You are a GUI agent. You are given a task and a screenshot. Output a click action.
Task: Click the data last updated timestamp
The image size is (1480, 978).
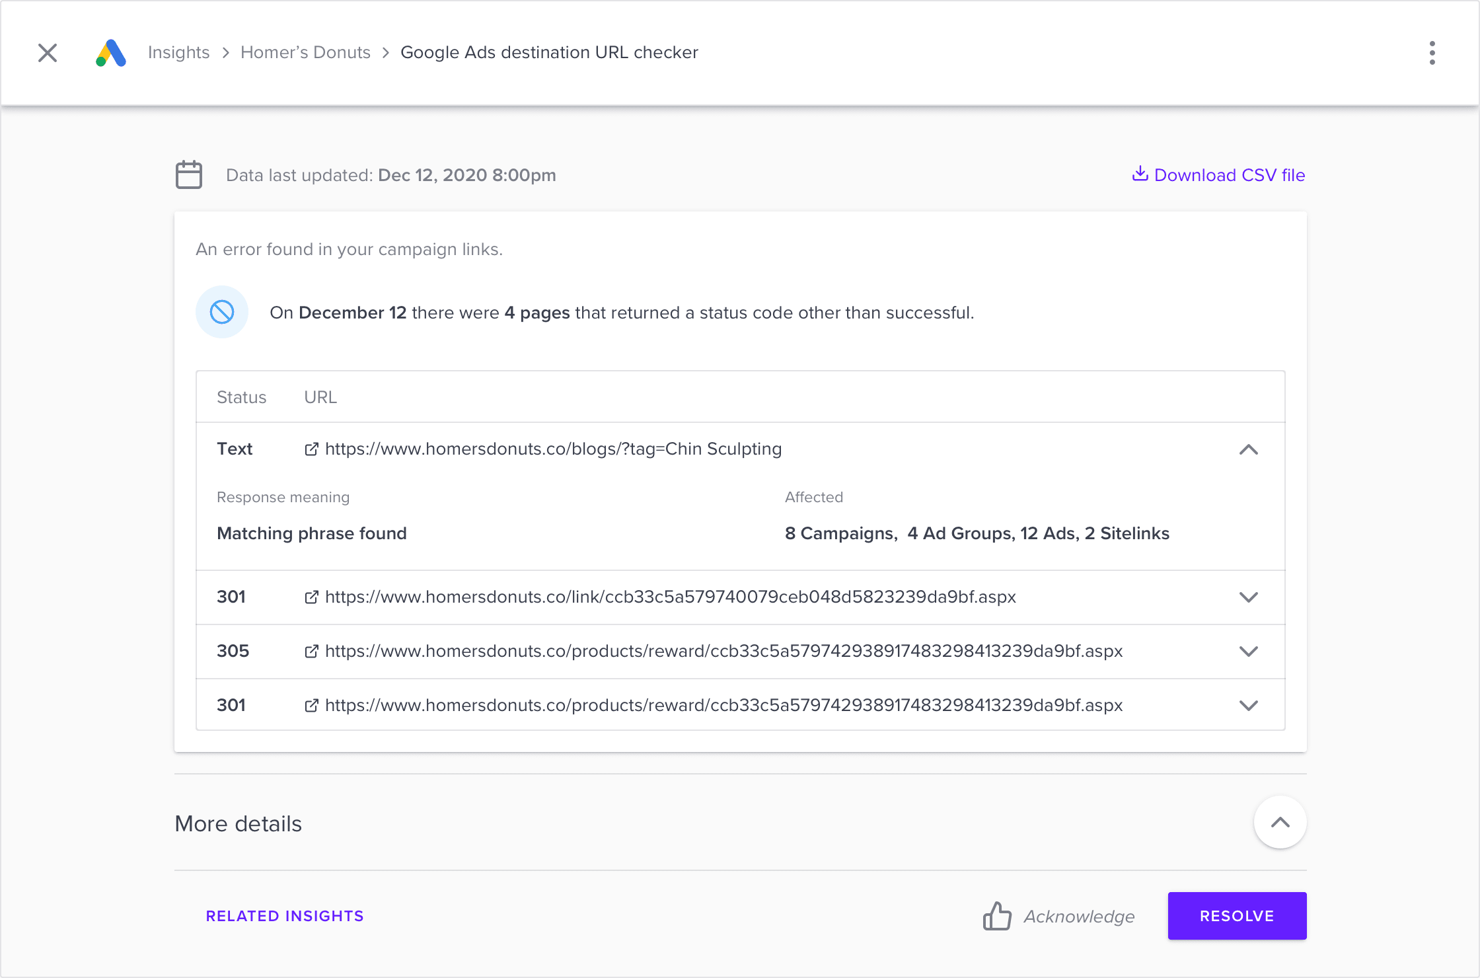coord(391,175)
